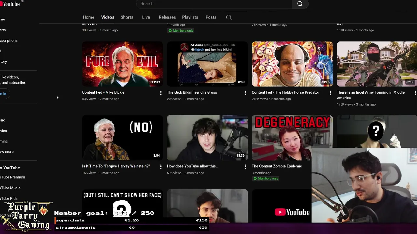Open Subscriptions in the sidebar
The width and height of the screenshot is (417, 234).
9,41
